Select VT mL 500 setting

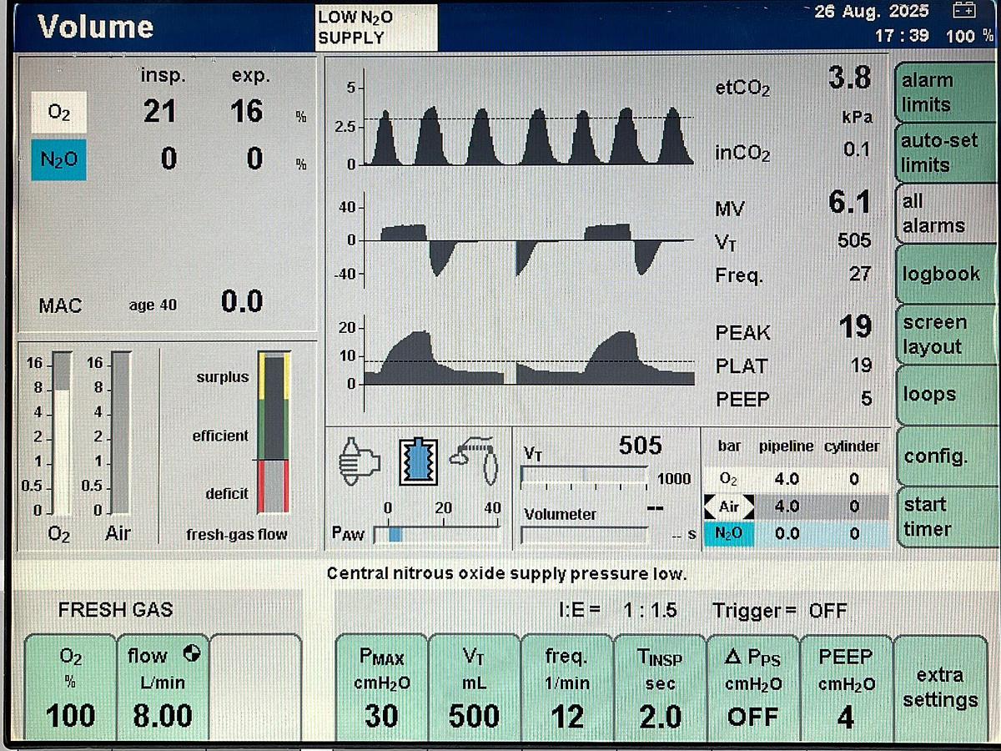[x=474, y=687]
